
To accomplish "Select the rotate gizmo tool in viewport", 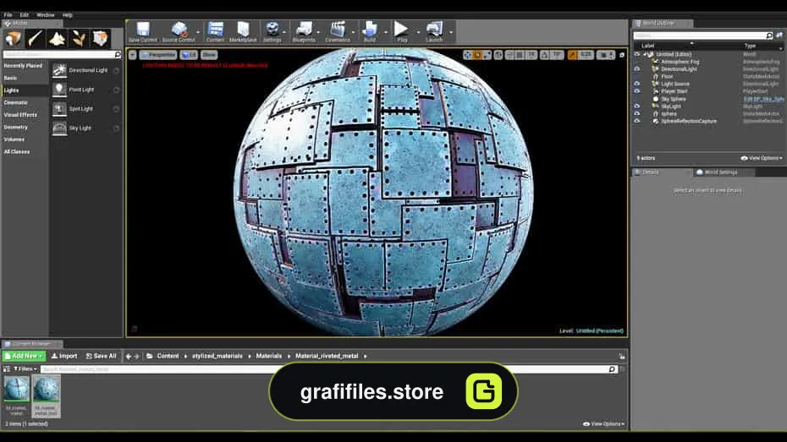I will [476, 55].
